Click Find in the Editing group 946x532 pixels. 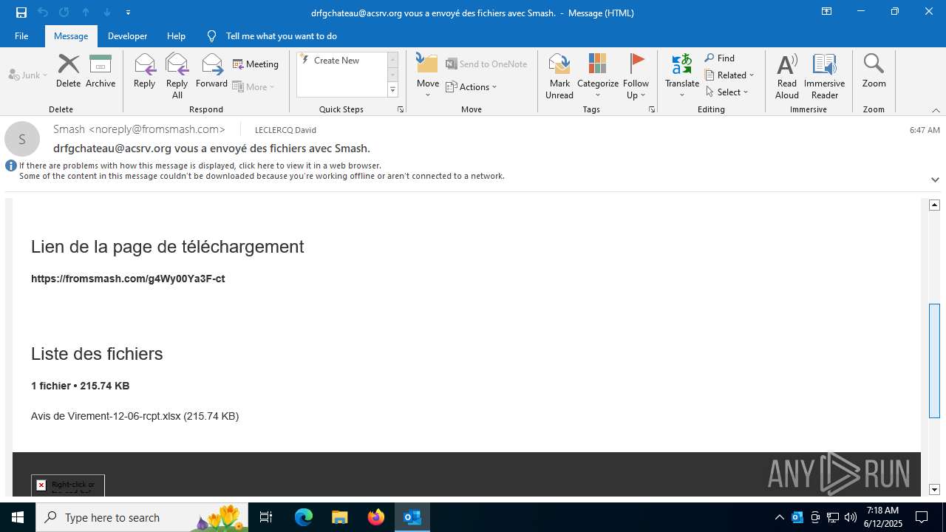[720, 58]
